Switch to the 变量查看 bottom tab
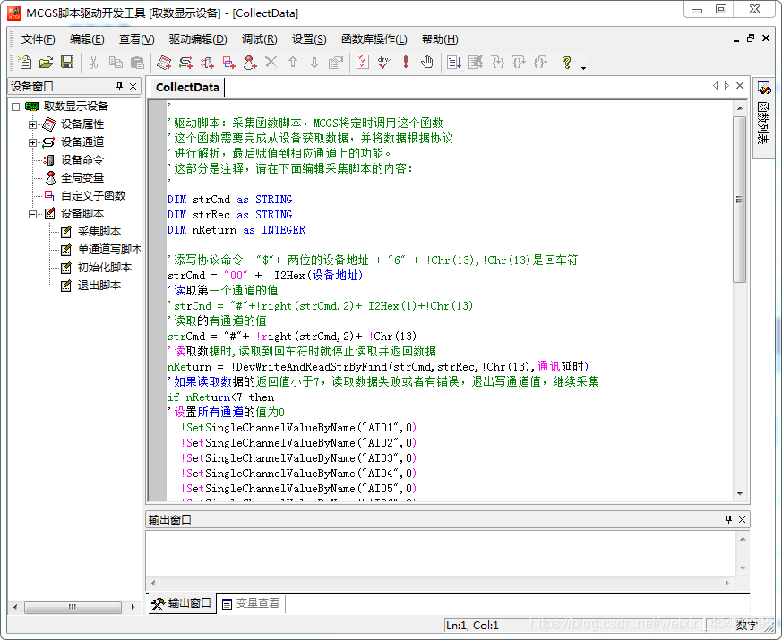782x640 pixels. click(x=251, y=603)
